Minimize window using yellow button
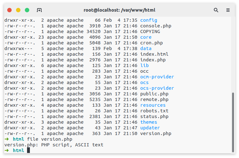 [18, 10]
